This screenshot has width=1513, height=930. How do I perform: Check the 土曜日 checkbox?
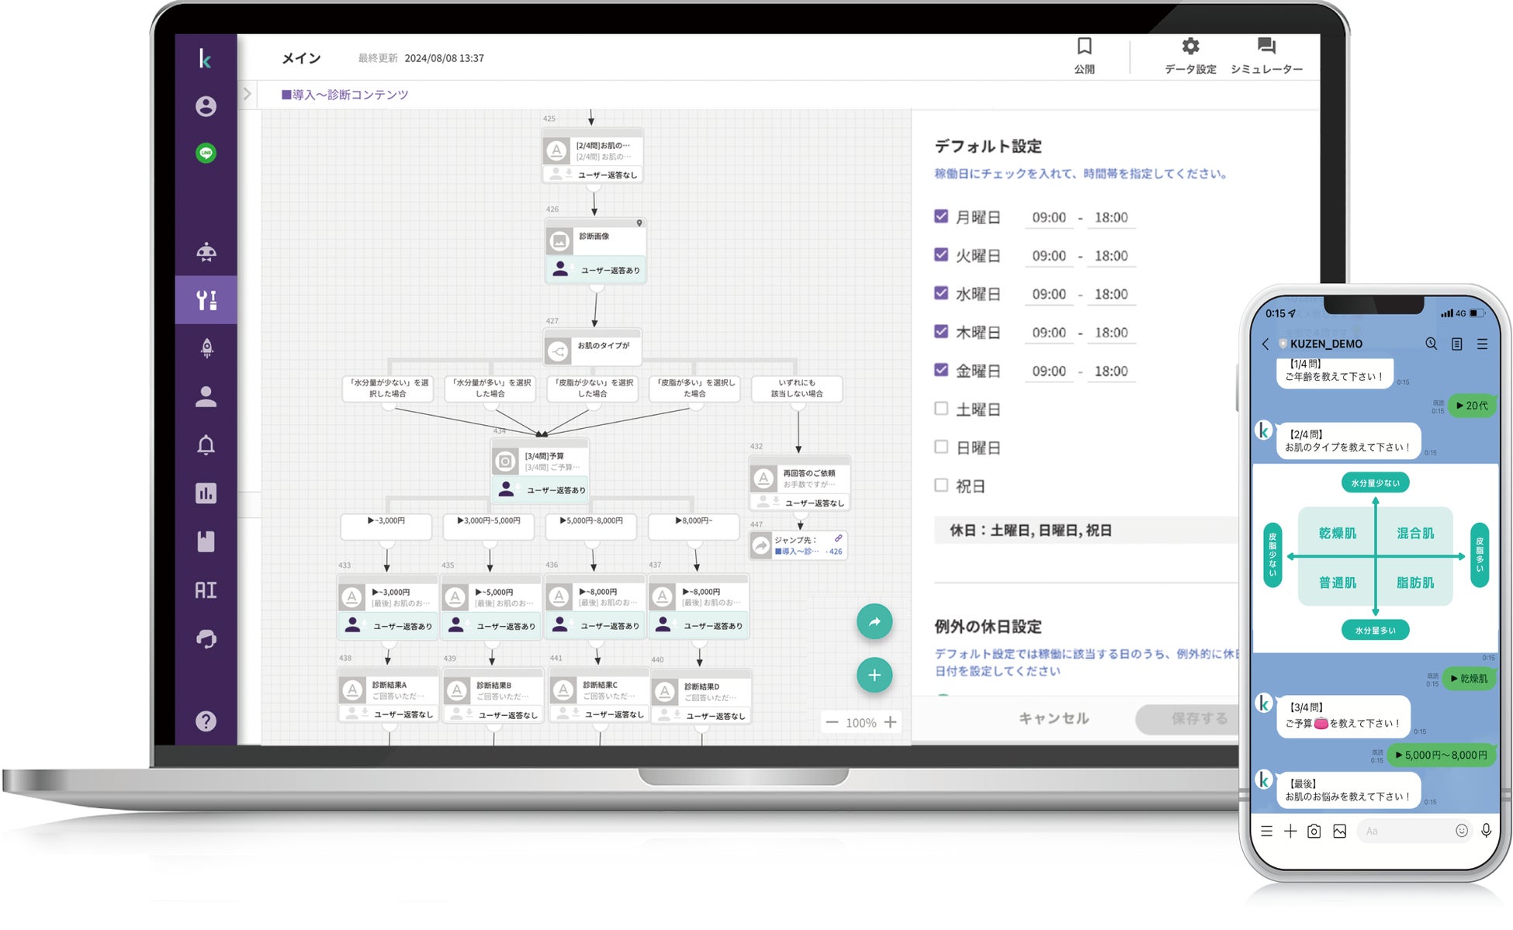click(941, 408)
